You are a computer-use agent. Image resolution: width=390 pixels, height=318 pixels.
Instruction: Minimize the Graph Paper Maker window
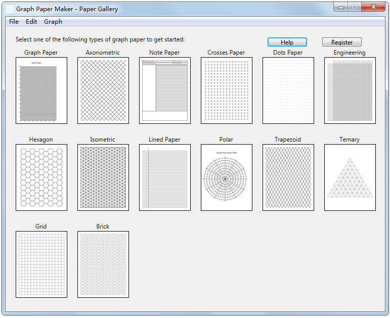[341, 7]
